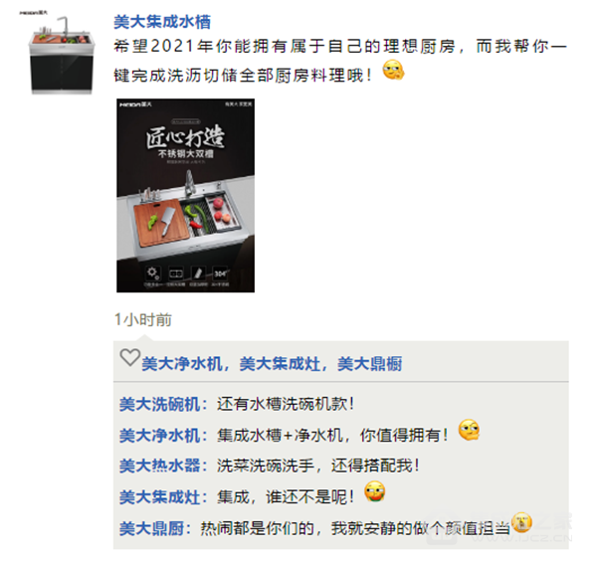Open 美大净水机 in likes list
The width and height of the screenshot is (597, 564).
(182, 364)
